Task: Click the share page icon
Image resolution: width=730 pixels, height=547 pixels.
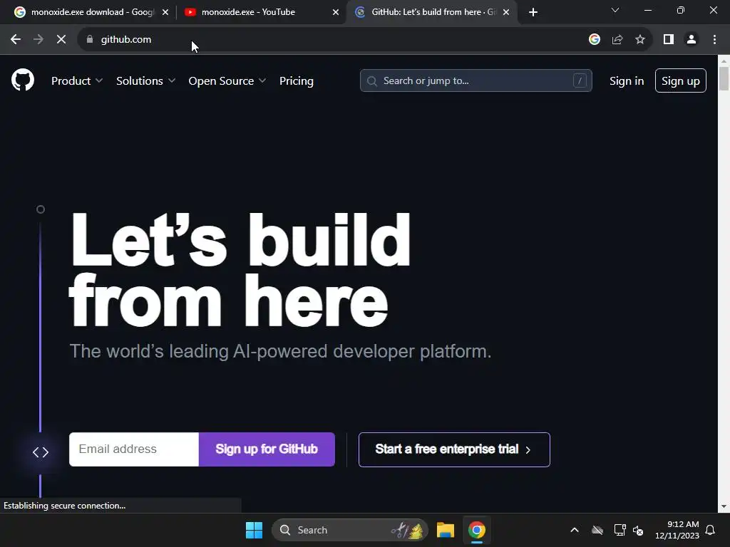Action: pos(617,40)
